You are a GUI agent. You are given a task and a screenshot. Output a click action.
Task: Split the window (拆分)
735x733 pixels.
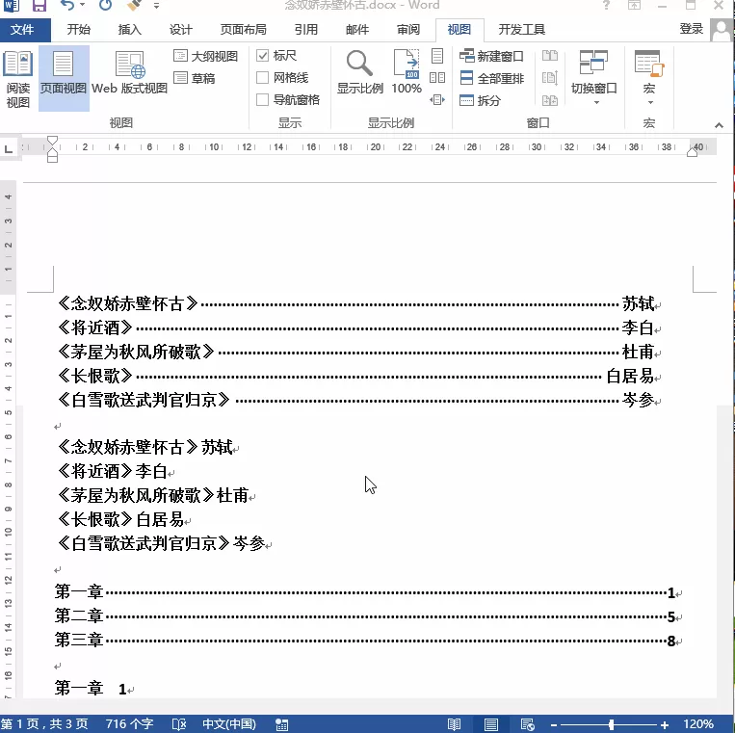[480, 100]
